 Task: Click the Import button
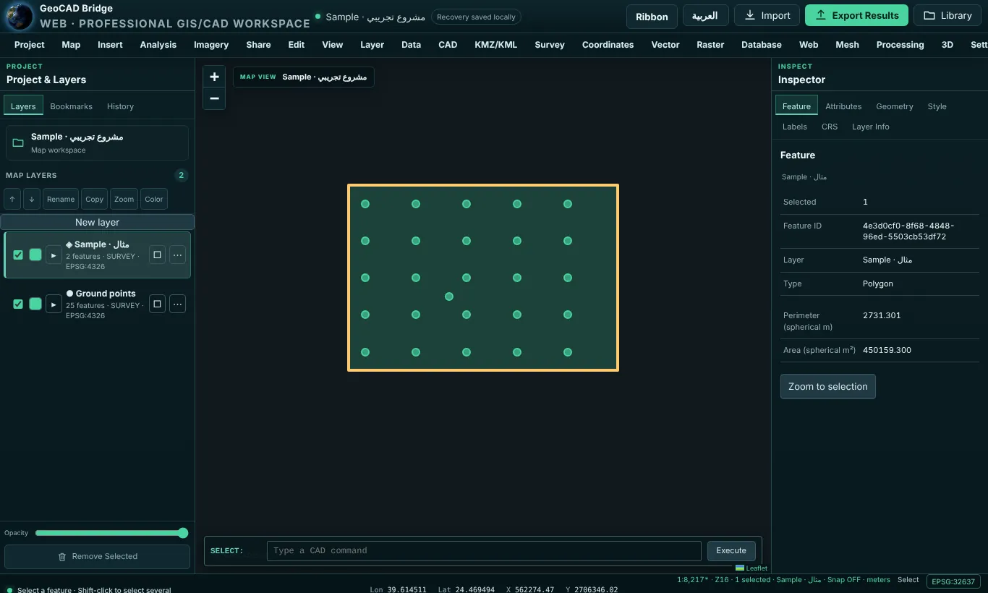[x=767, y=15]
